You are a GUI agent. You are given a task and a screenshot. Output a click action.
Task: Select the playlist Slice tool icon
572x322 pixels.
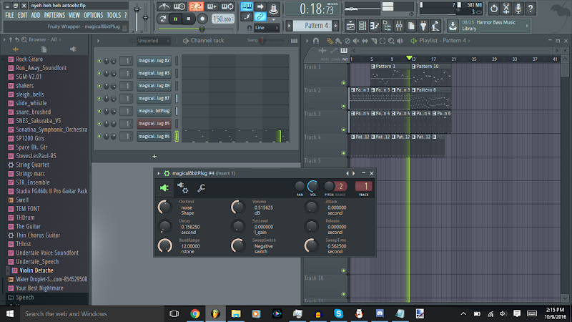[373, 41]
